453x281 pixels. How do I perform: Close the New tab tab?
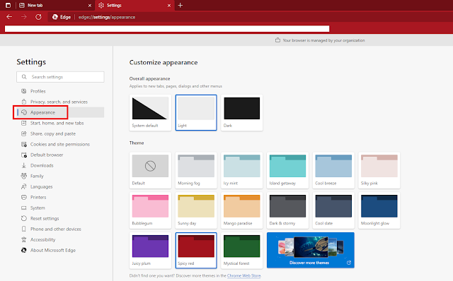90,6
